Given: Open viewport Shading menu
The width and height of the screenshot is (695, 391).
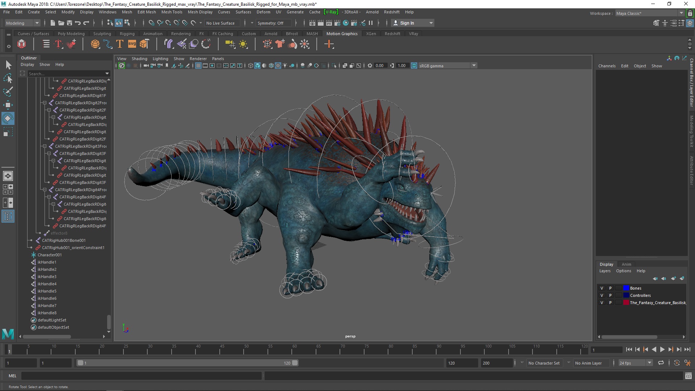Looking at the screenshot, I should [139, 59].
